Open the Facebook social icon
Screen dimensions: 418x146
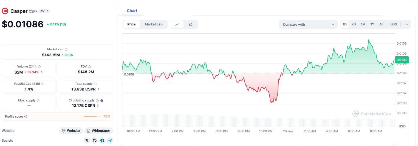click(x=102, y=141)
